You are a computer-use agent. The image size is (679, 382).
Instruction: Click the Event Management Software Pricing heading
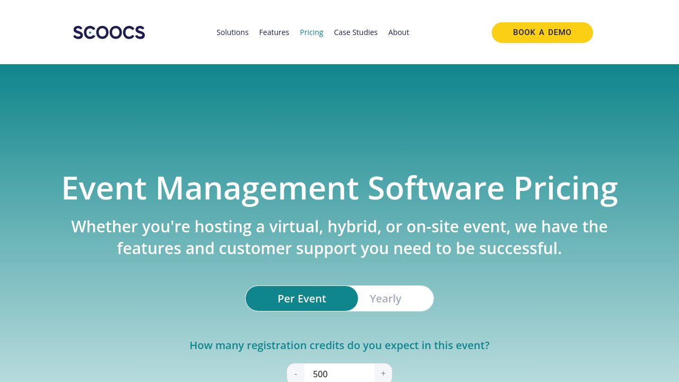tap(339, 188)
